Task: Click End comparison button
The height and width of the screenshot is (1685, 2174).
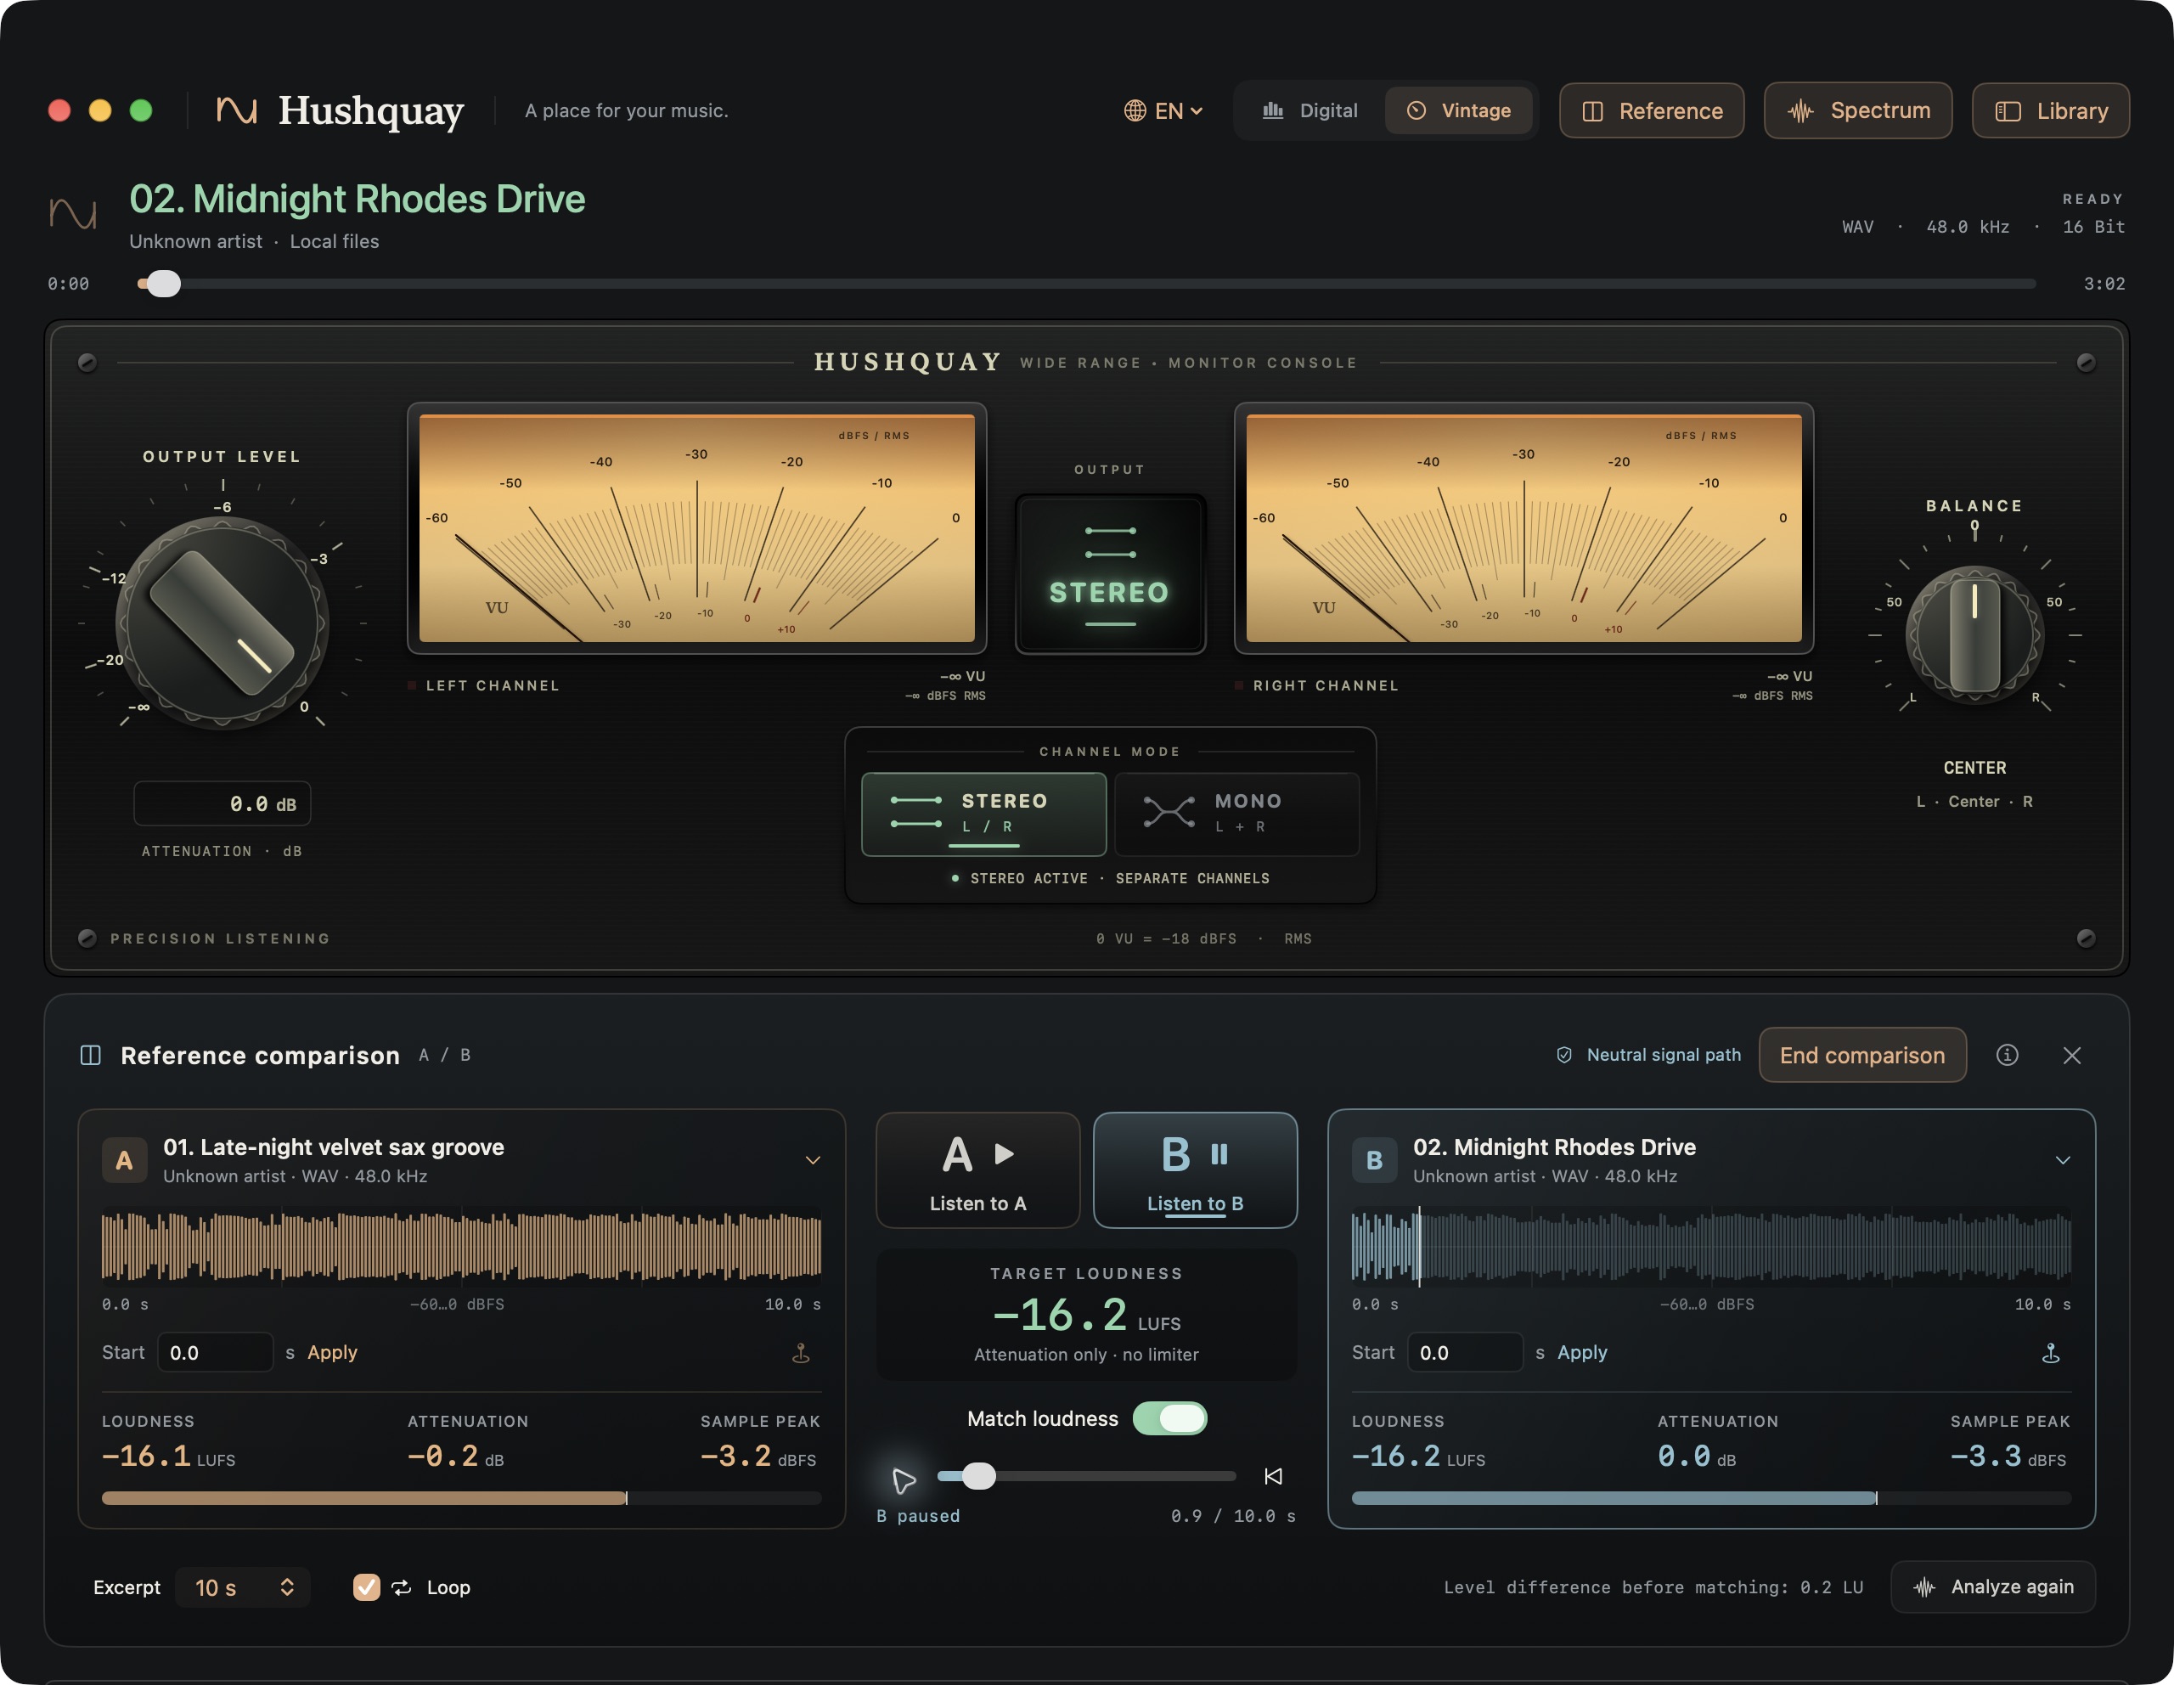Action: [1861, 1055]
